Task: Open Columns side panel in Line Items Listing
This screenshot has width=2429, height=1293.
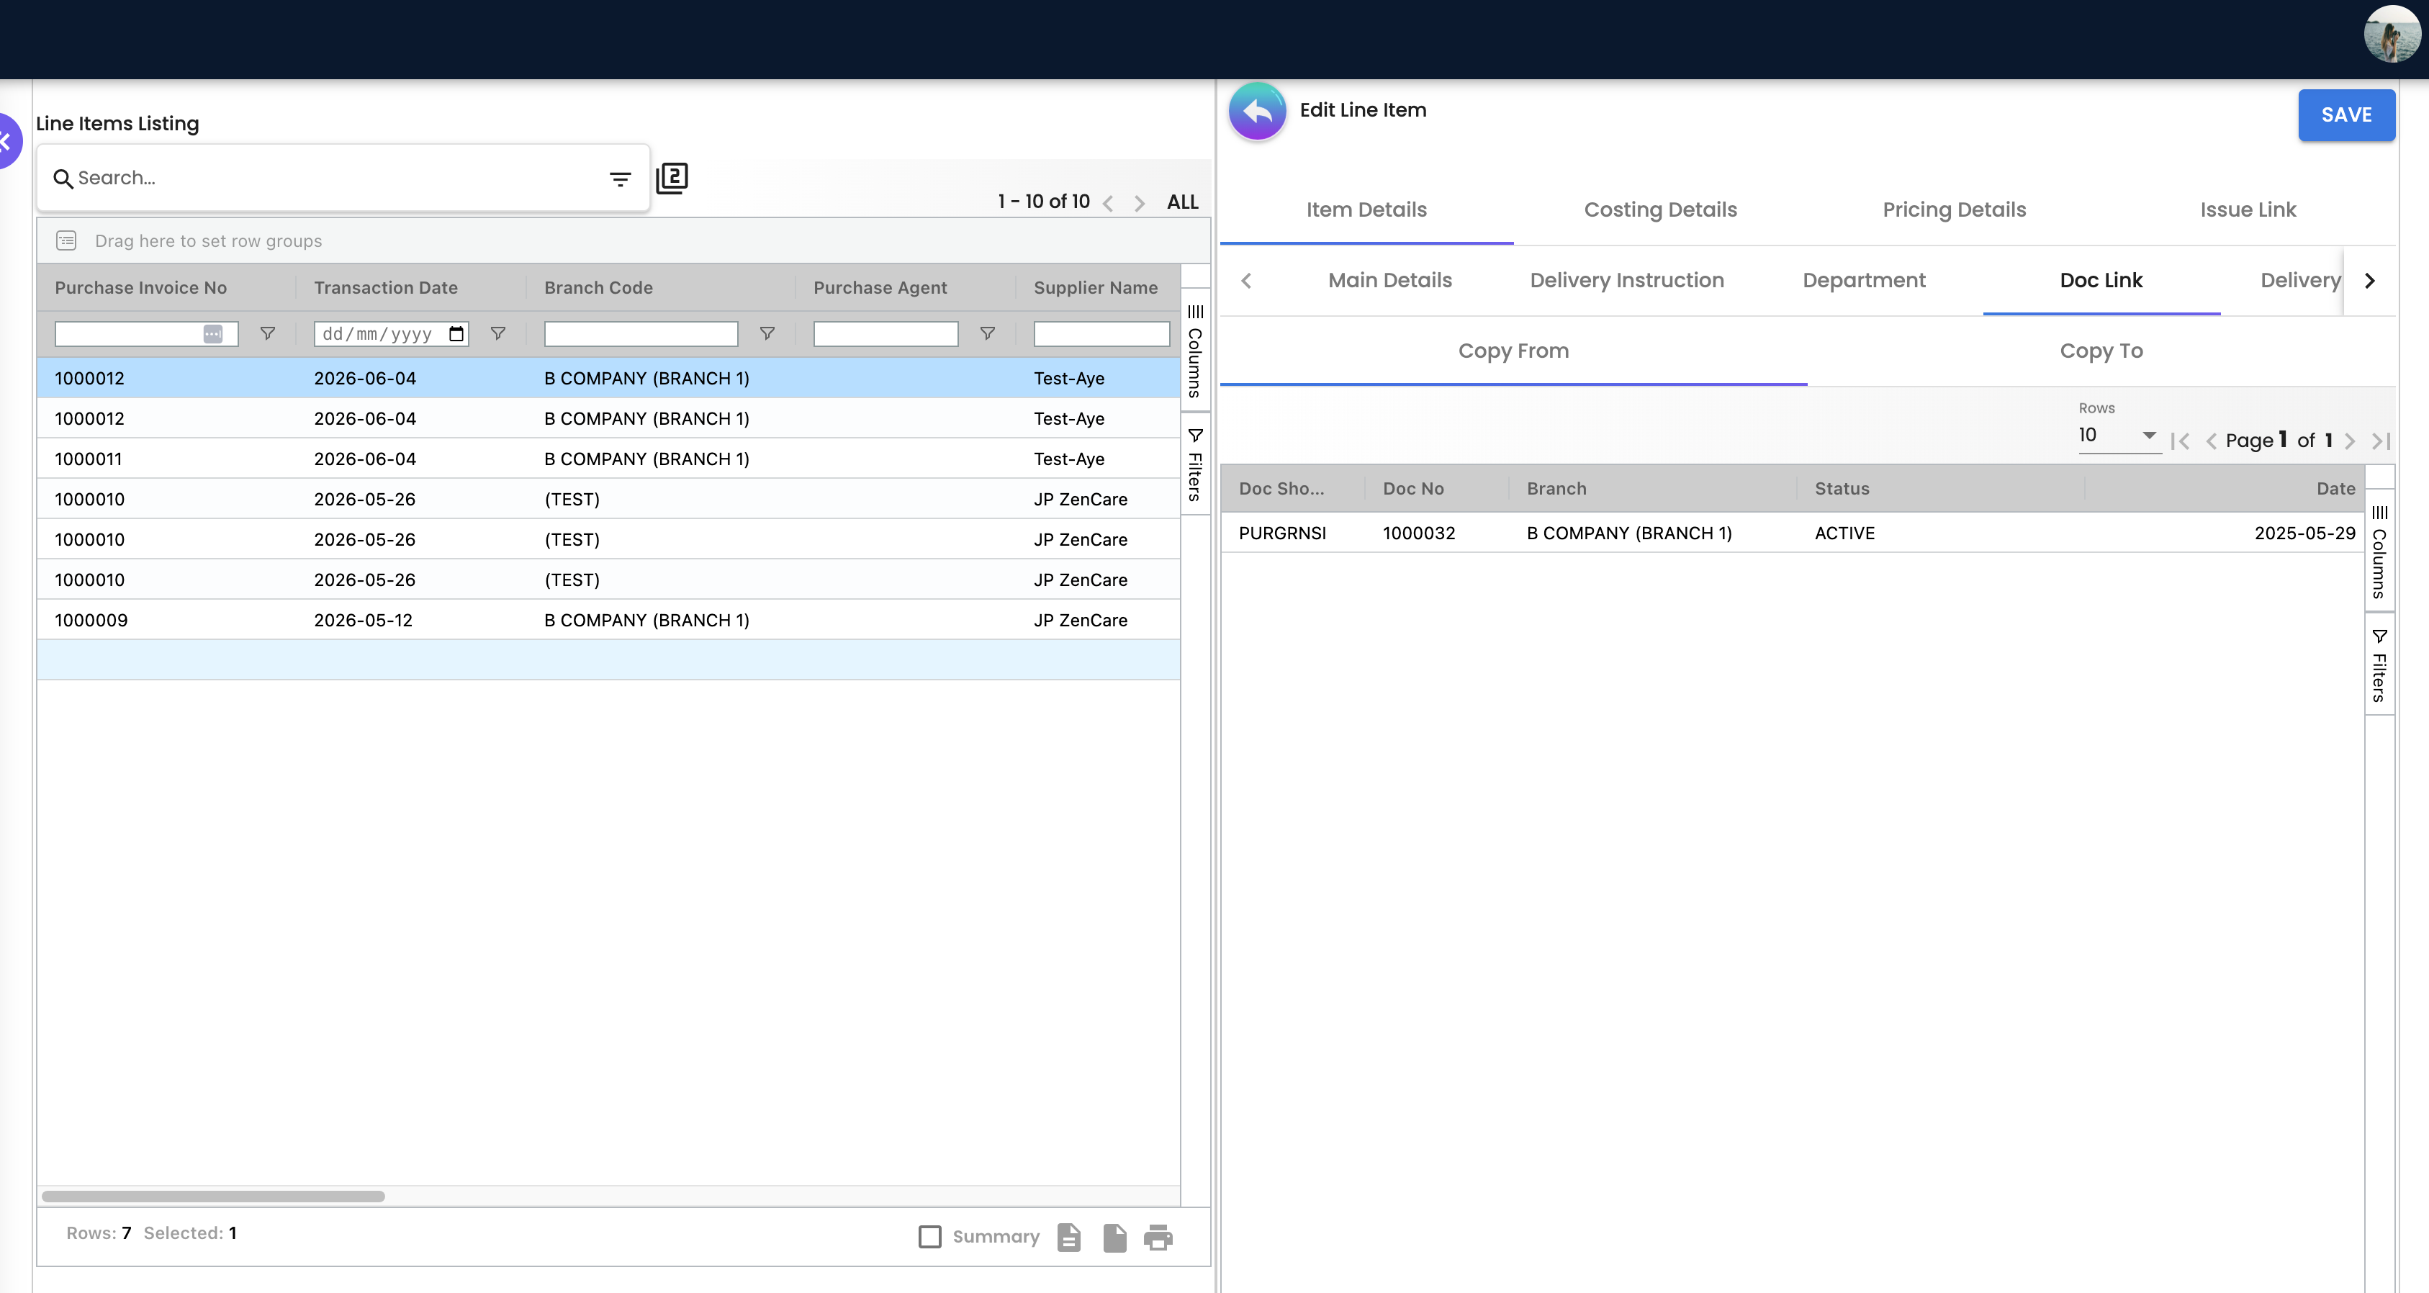Action: (x=1194, y=350)
